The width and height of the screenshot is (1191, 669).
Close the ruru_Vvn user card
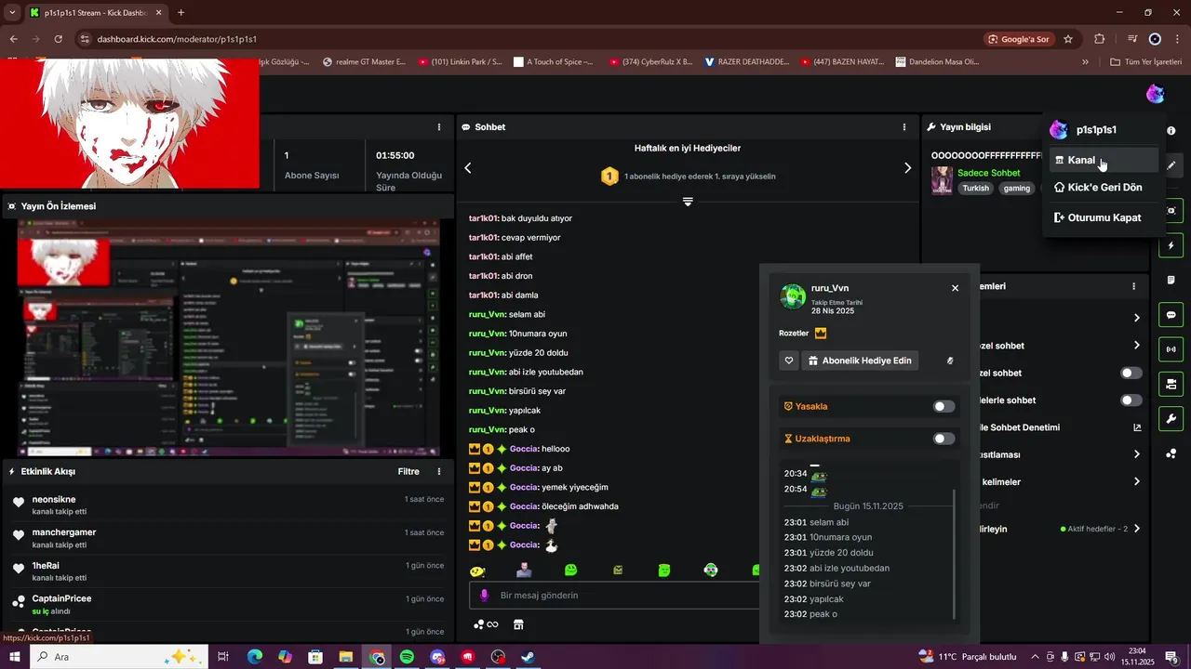(x=955, y=288)
